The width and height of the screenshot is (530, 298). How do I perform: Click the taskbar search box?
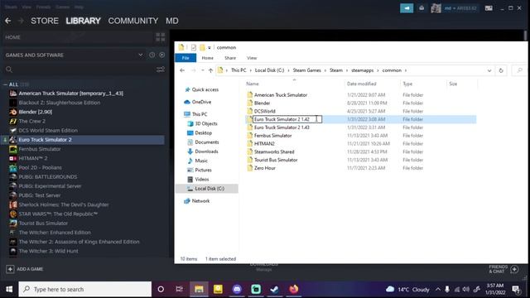85,289
